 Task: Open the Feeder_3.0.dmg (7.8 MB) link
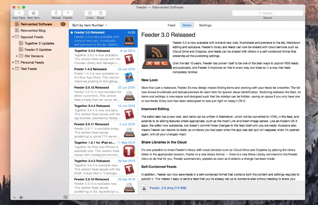pyautogui.click(x=168, y=188)
